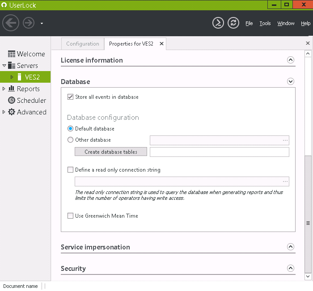This screenshot has height=291, width=313.
Task: Enable Define a read only connection string
Action: point(70,170)
